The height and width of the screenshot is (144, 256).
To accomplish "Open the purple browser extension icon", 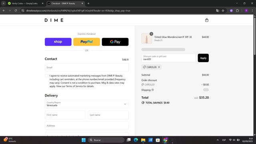I will coord(231,11).
